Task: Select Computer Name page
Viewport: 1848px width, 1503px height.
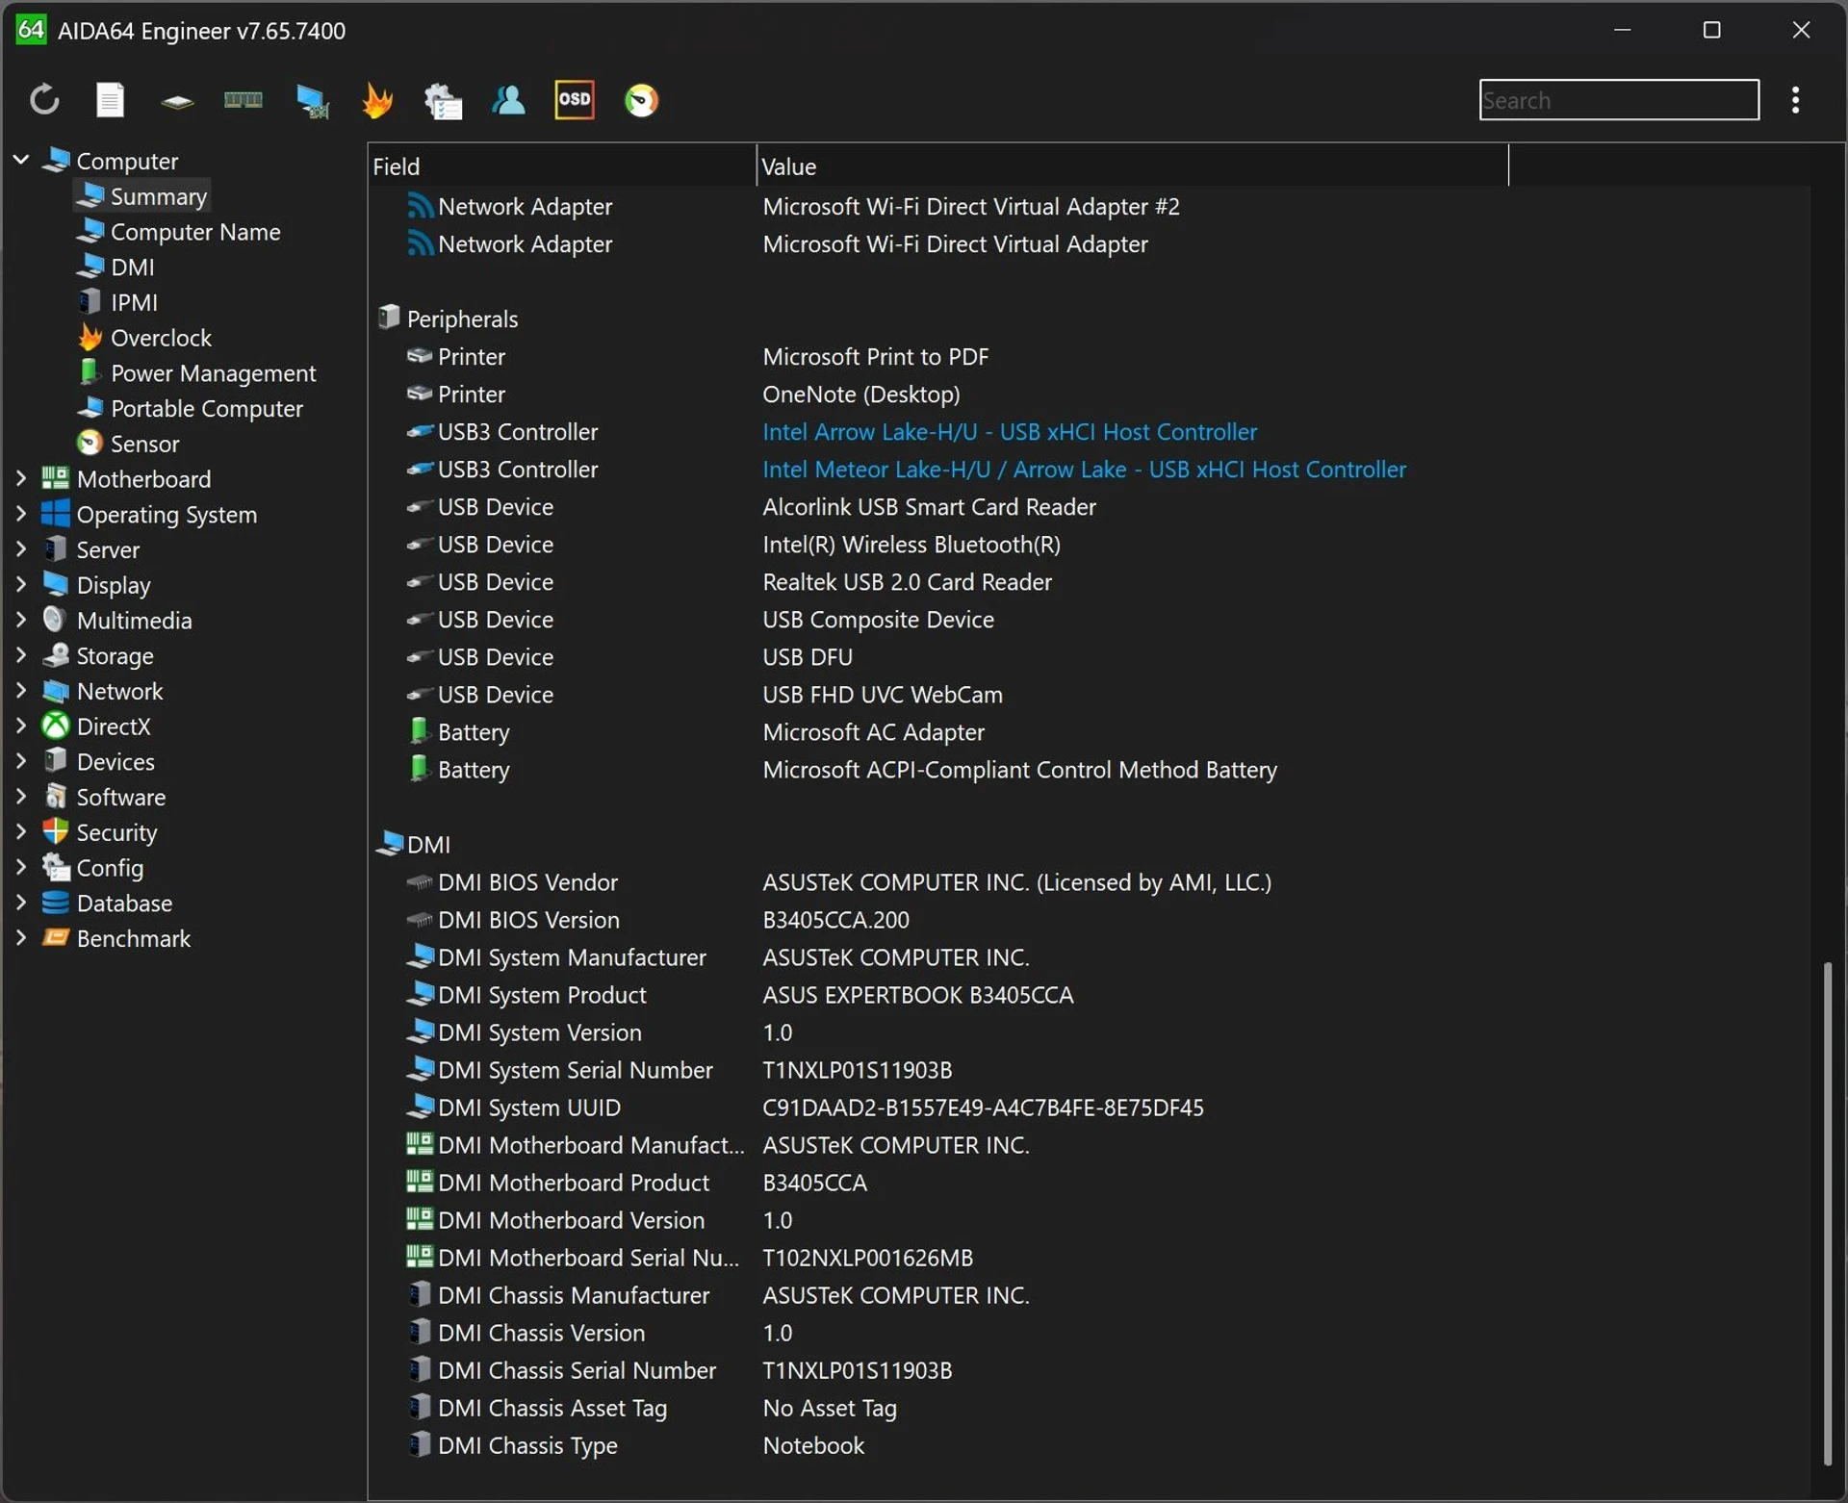Action: 179,232
